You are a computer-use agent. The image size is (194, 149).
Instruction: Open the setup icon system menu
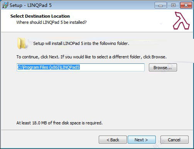point(5,5)
